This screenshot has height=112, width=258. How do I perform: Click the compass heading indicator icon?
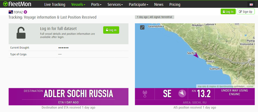pyautogui.click(x=182, y=93)
